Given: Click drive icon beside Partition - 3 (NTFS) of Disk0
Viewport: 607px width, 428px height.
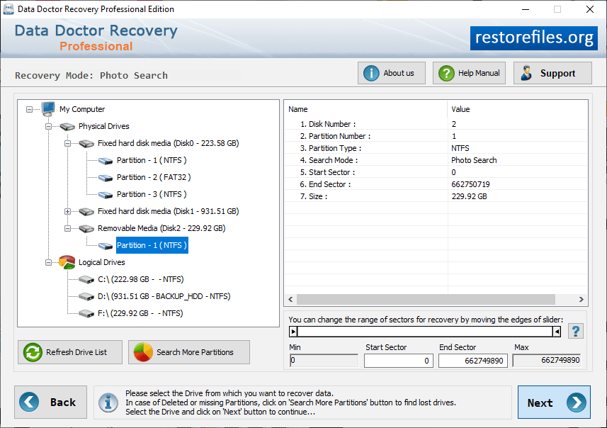Looking at the screenshot, I should click(106, 194).
